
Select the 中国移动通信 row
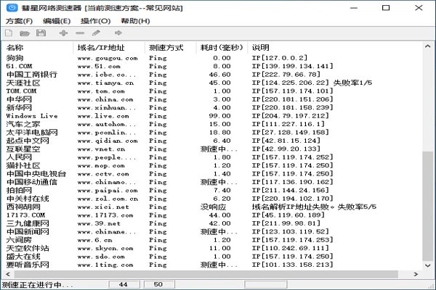[213, 182]
